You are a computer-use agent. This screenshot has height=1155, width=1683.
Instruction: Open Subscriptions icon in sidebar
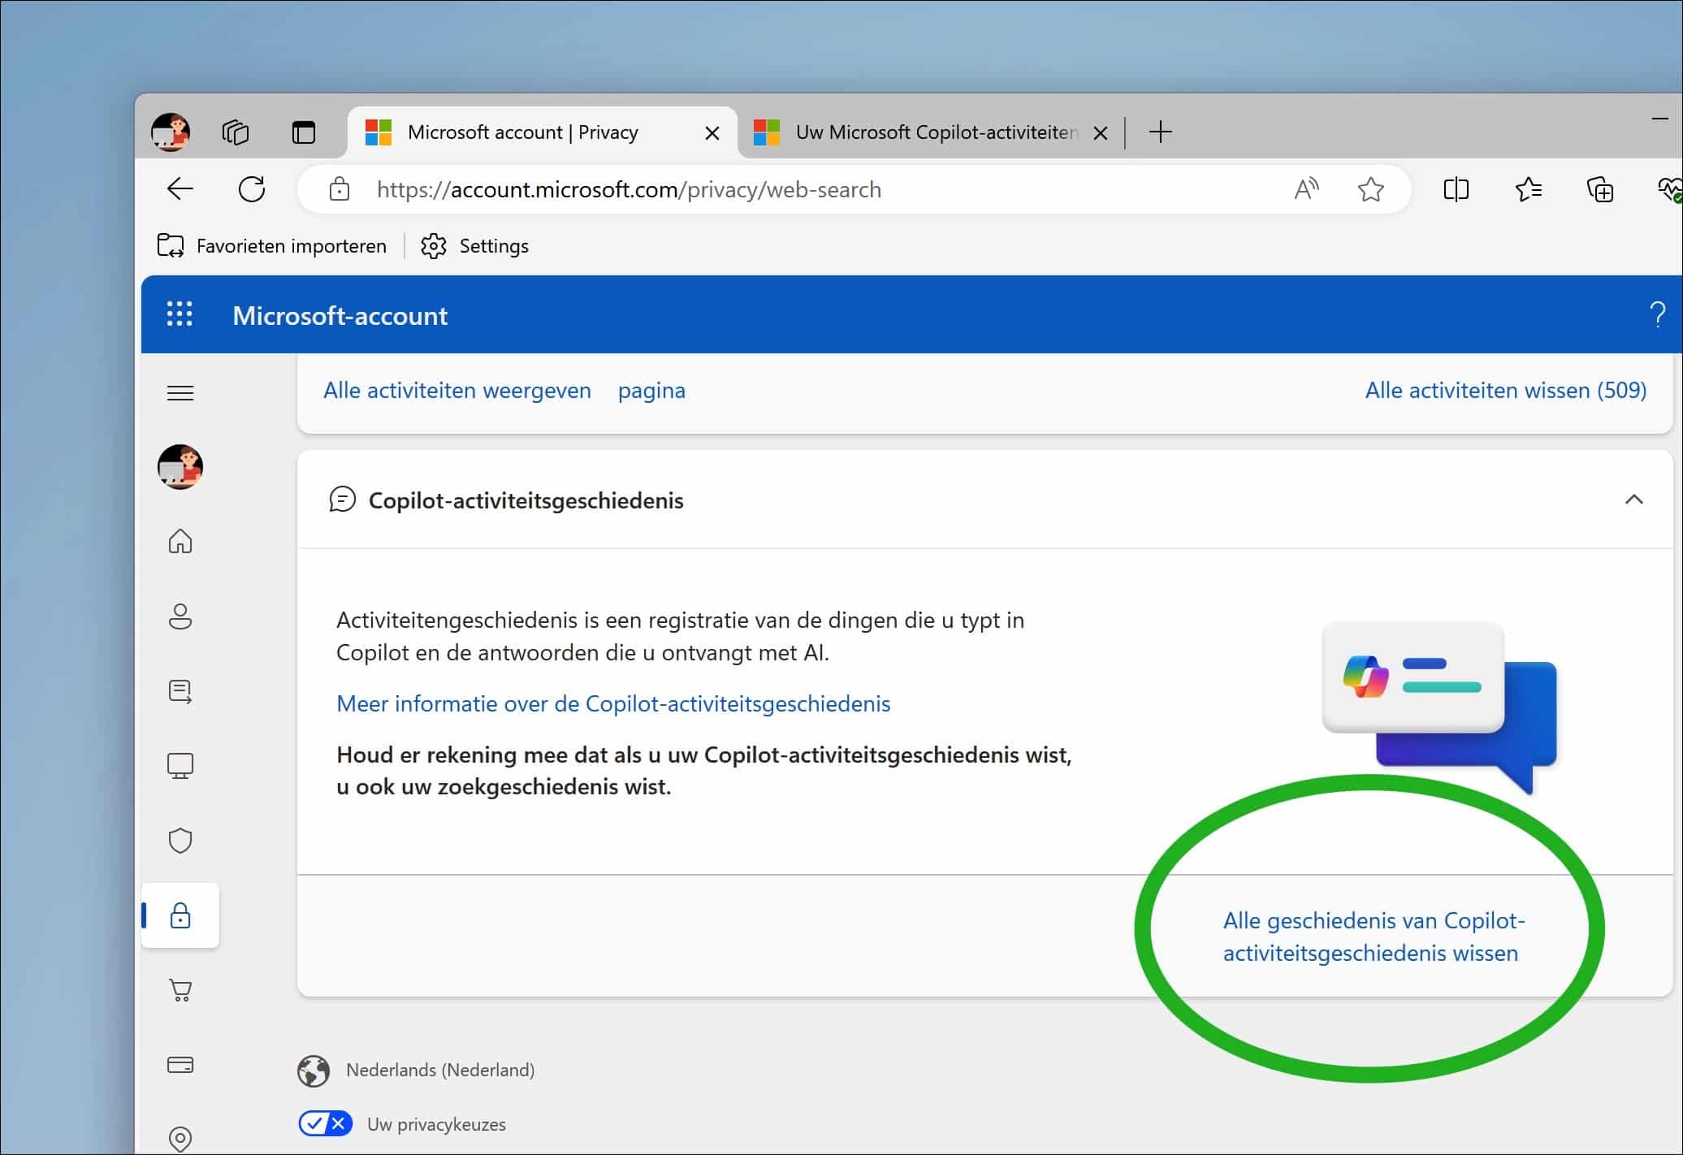pyautogui.click(x=180, y=691)
